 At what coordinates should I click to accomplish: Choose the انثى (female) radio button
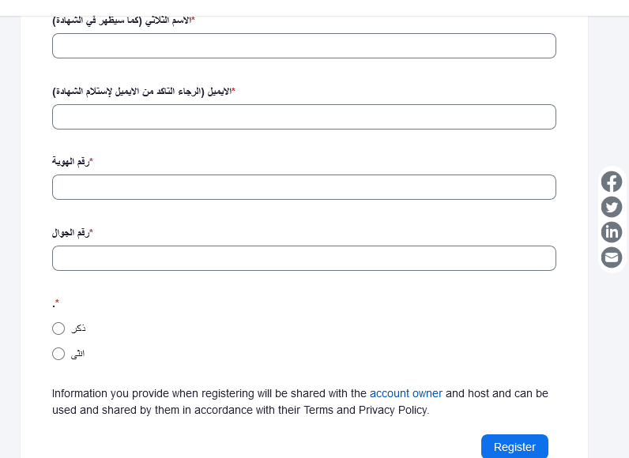pyautogui.click(x=58, y=354)
